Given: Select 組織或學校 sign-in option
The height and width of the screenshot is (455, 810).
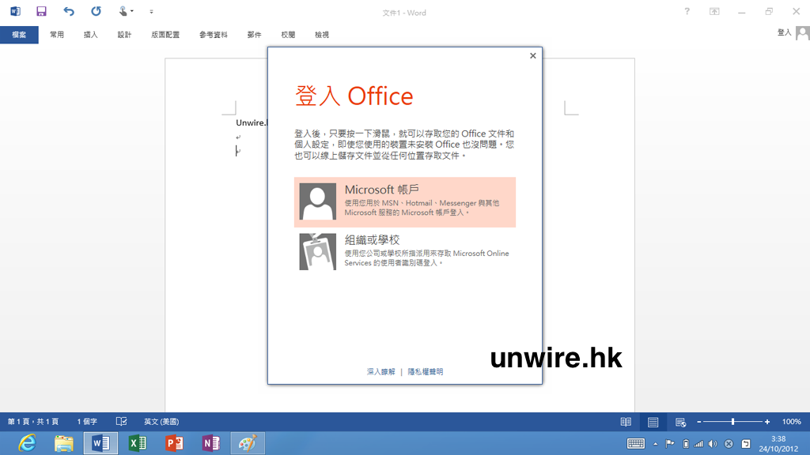Looking at the screenshot, I should [x=404, y=251].
